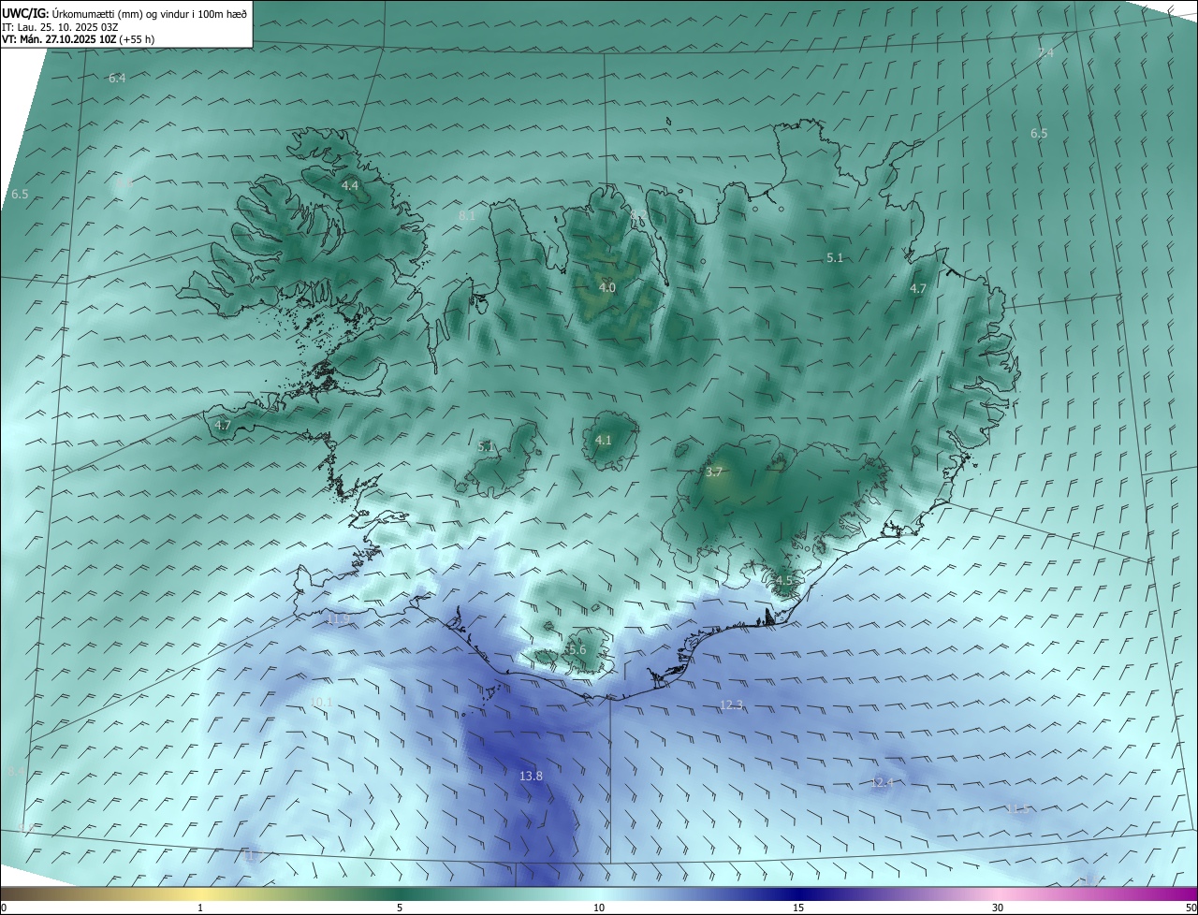Click the 7.4 value in the northeast ocean

(1045, 53)
